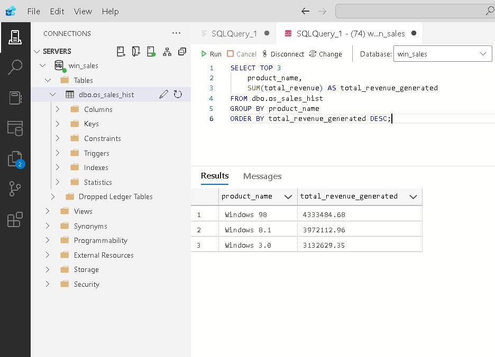Open the Explorer view with badge 2
Screen dimensions: 495x357
(x=16, y=159)
